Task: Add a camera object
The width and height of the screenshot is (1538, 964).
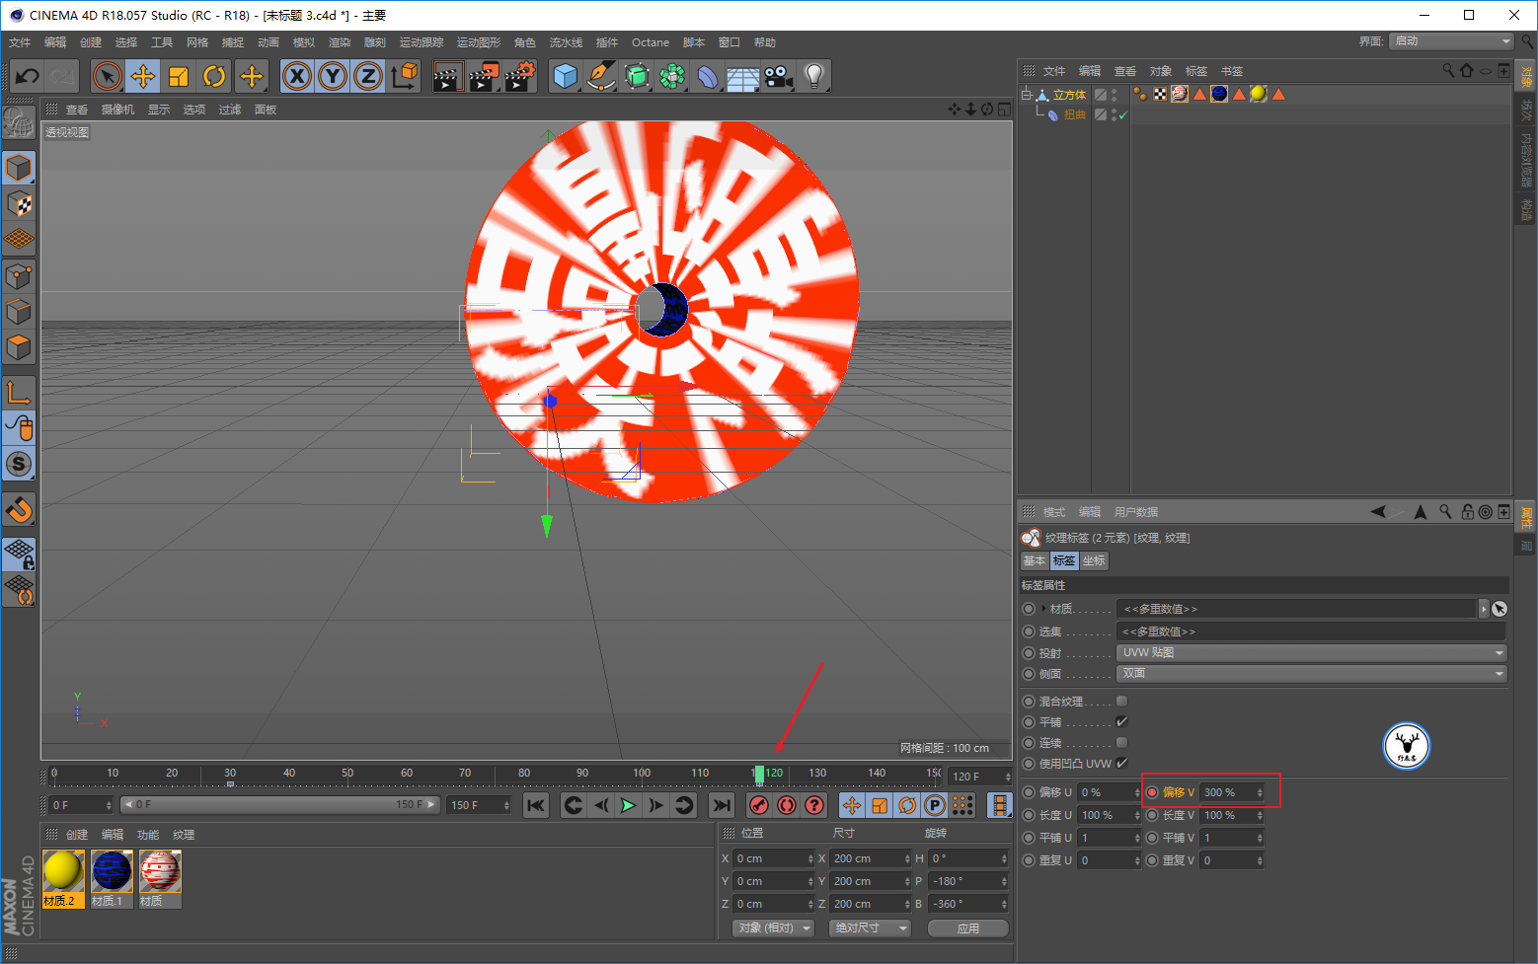Action: [x=779, y=76]
